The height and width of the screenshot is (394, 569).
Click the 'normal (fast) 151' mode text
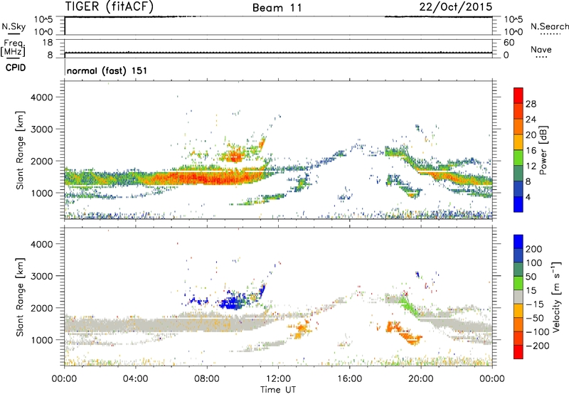(107, 70)
